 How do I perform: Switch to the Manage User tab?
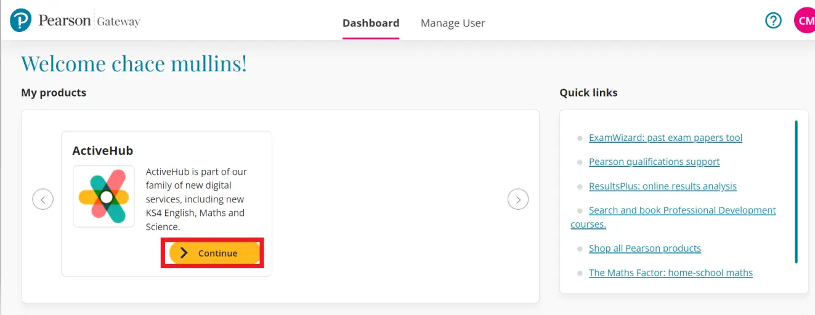(x=453, y=23)
